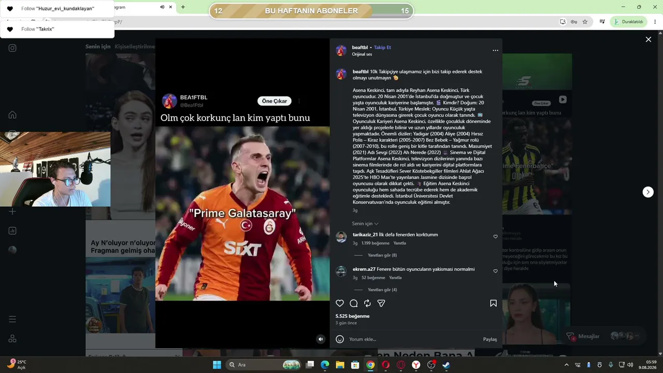Open the comment bubble icon
This screenshot has width=663, height=373.
pyautogui.click(x=354, y=304)
